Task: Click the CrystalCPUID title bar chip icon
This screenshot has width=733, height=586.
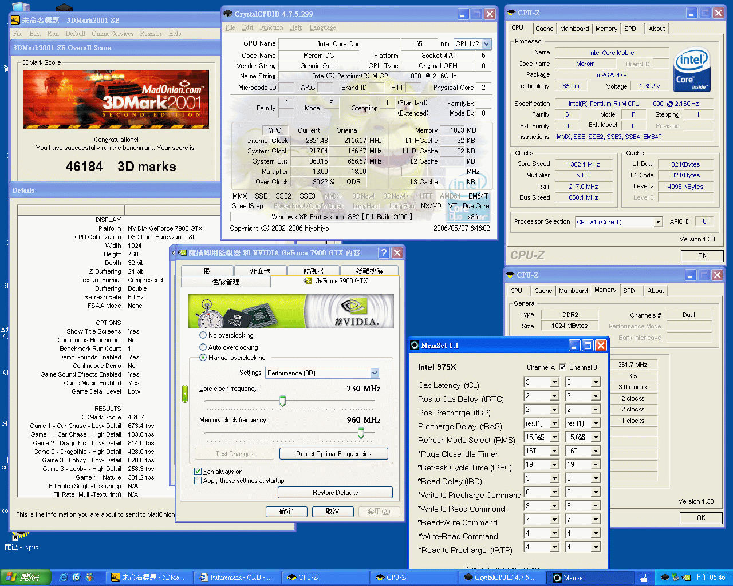Action: click(228, 14)
